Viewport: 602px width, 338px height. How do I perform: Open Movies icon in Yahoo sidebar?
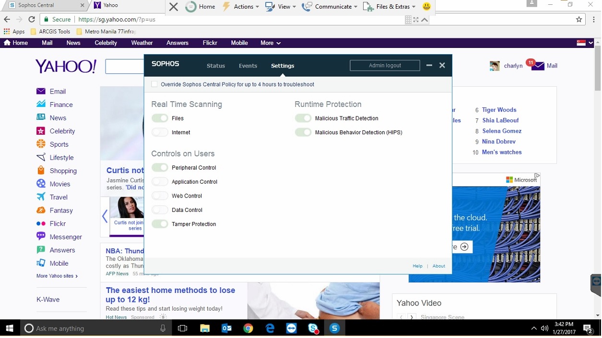pyautogui.click(x=41, y=184)
